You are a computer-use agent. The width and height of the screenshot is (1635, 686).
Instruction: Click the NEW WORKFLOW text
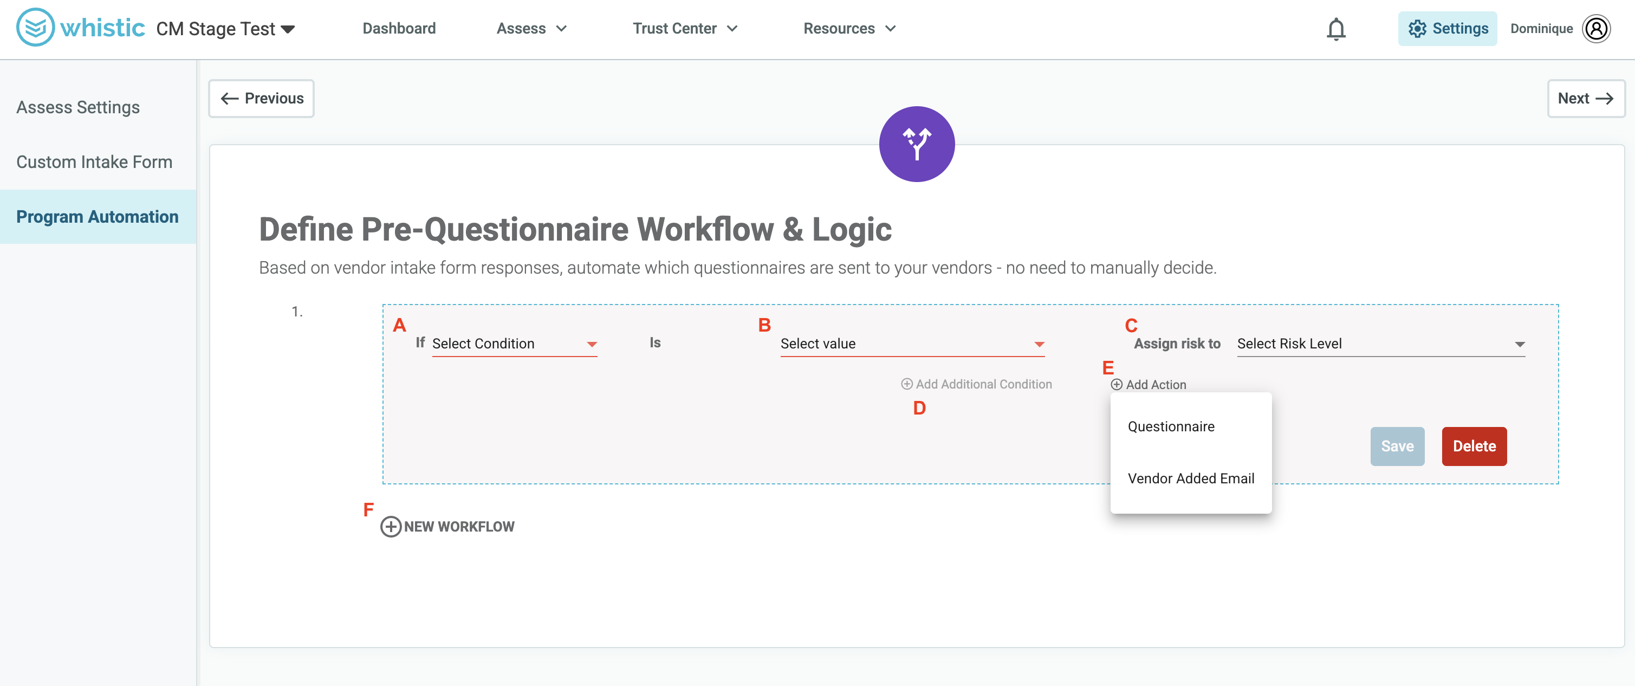pyautogui.click(x=459, y=527)
